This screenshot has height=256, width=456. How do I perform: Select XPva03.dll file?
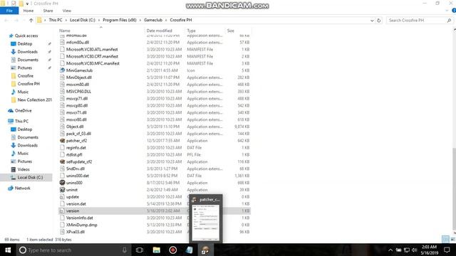tap(75, 232)
